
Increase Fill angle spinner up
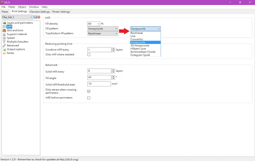[113, 76]
